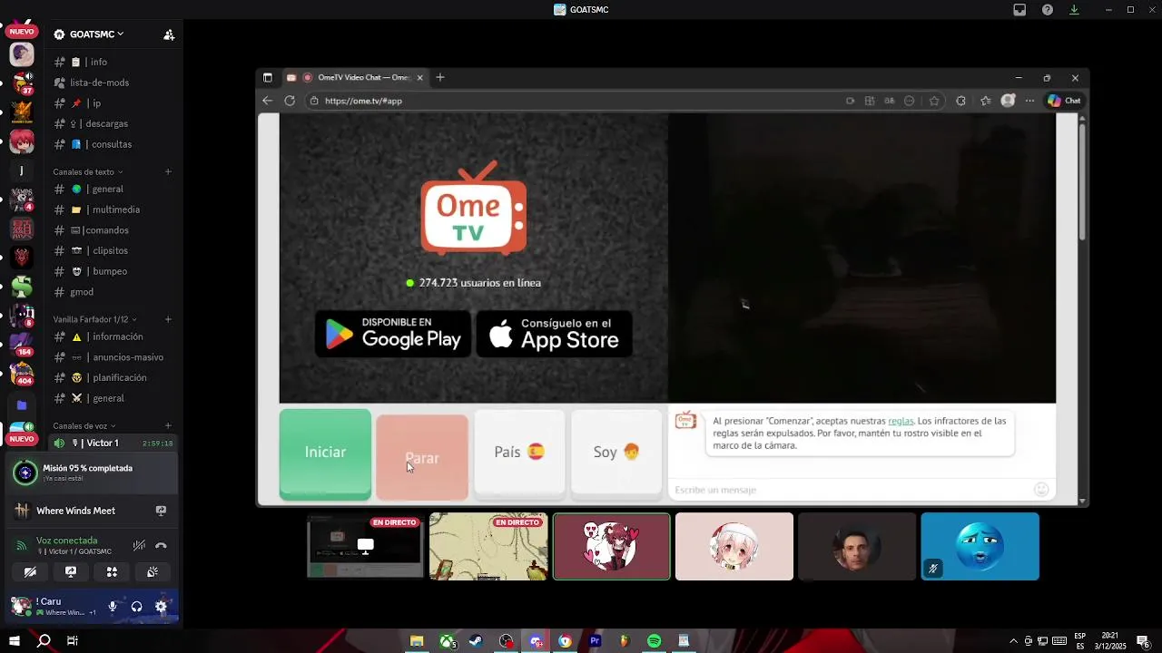Open the soundboard button
Viewport: 1162px width, 653px height.
153,572
